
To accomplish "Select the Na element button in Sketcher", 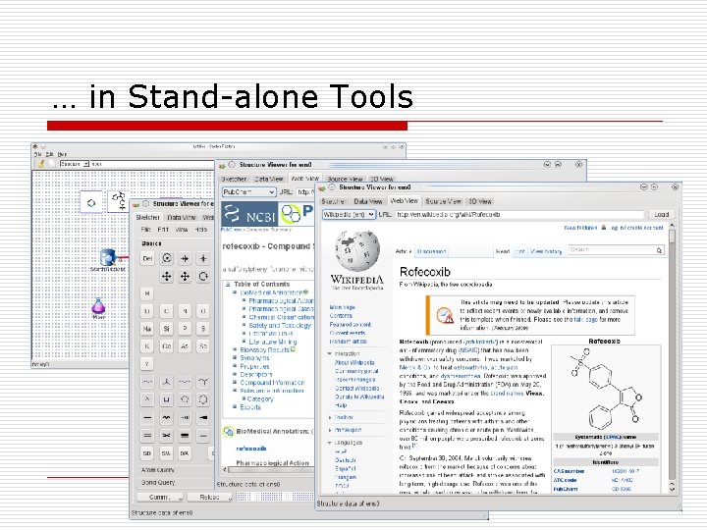I will click(147, 329).
